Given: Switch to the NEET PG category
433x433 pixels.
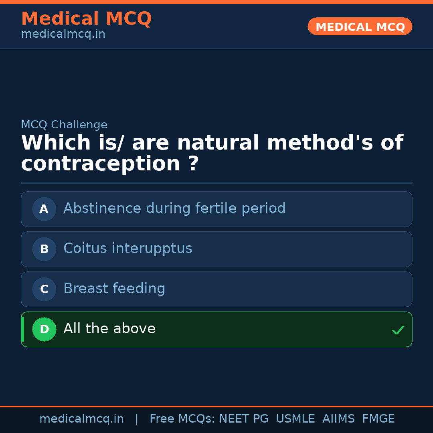Looking at the screenshot, I should click(x=243, y=419).
